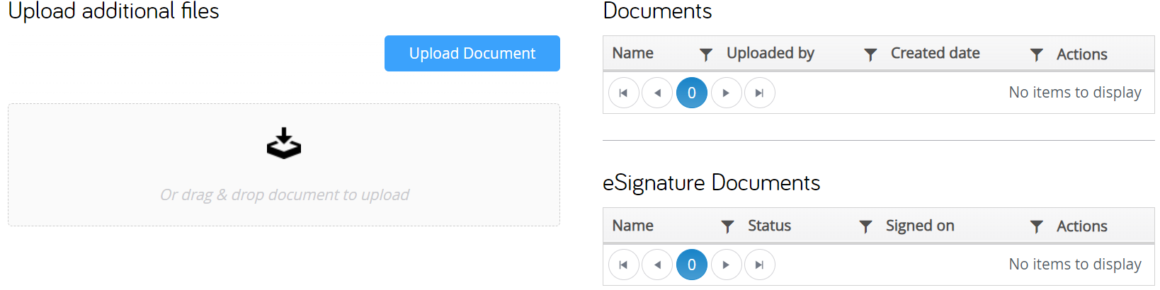Open the Name column filter in Documents
The image size is (1160, 290).
click(x=705, y=54)
